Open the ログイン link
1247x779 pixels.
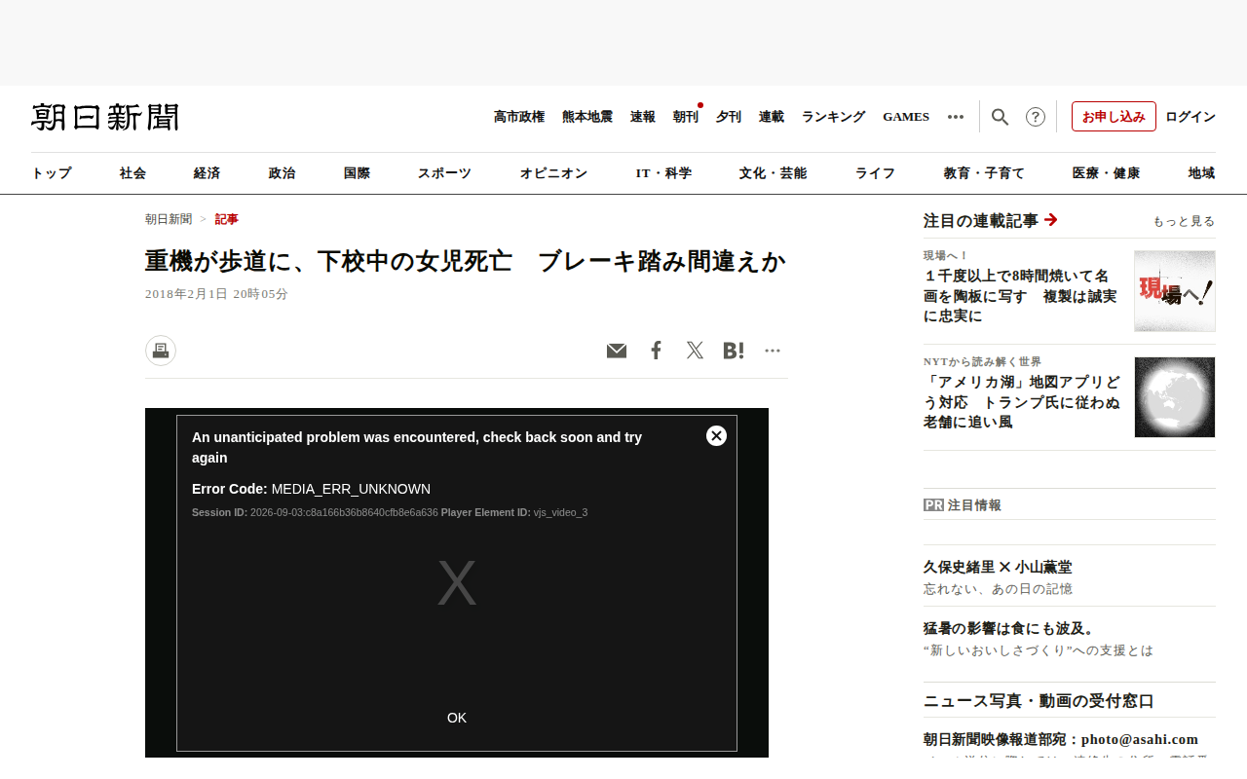1190,117
